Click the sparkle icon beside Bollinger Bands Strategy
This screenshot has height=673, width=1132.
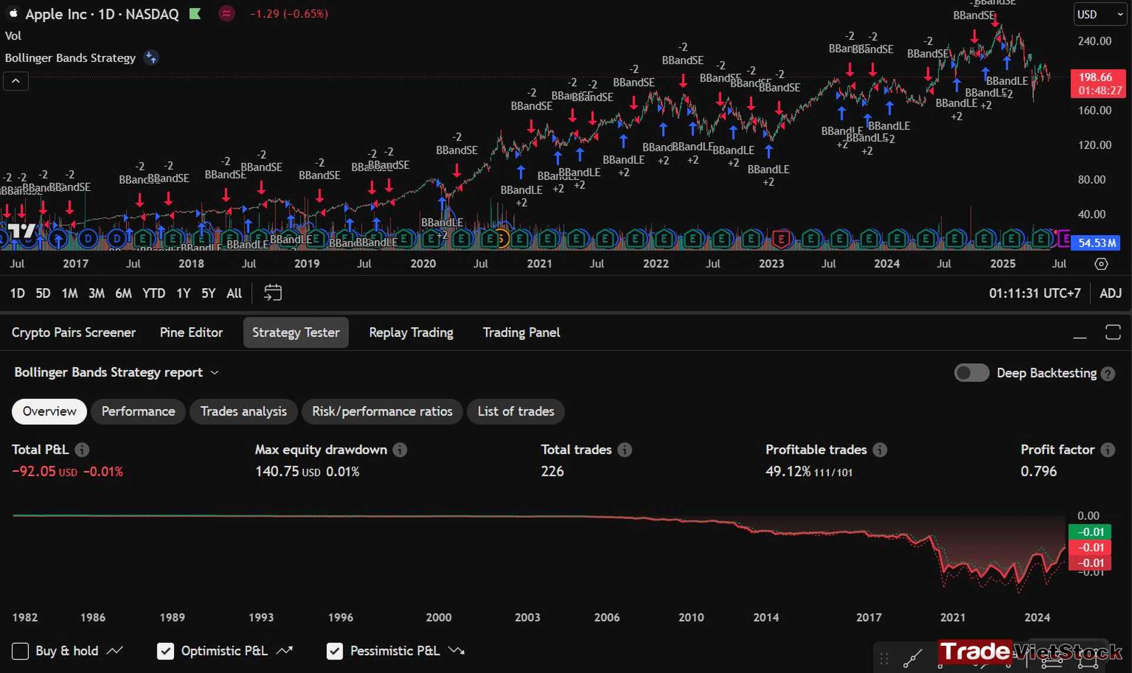click(x=152, y=58)
